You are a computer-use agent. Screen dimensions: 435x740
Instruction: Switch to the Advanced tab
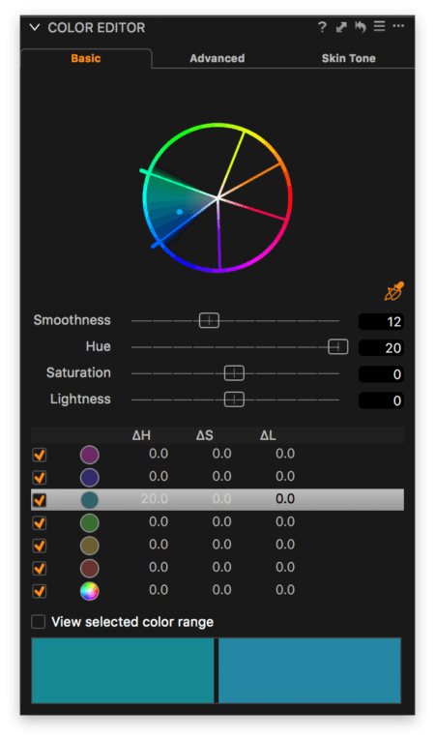point(217,58)
